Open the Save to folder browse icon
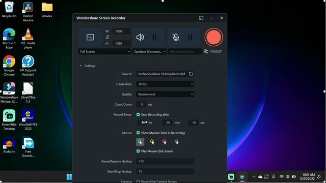 tap(191, 74)
